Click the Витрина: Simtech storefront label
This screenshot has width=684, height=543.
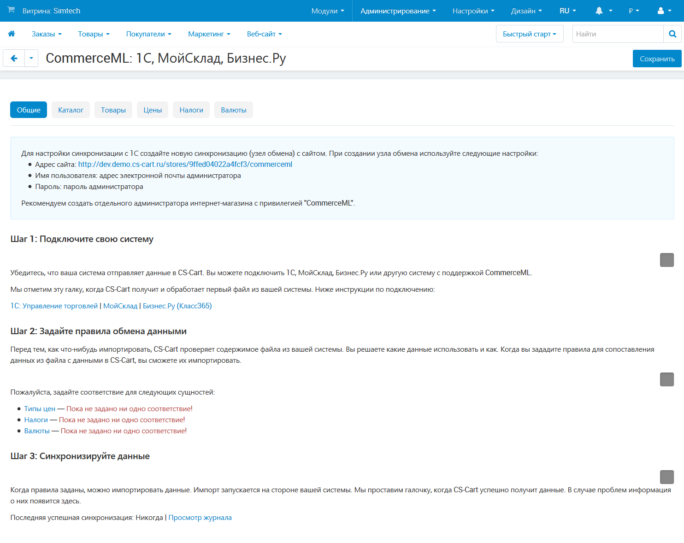tap(51, 11)
